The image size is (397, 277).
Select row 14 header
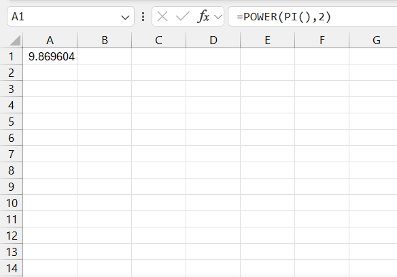click(x=11, y=268)
